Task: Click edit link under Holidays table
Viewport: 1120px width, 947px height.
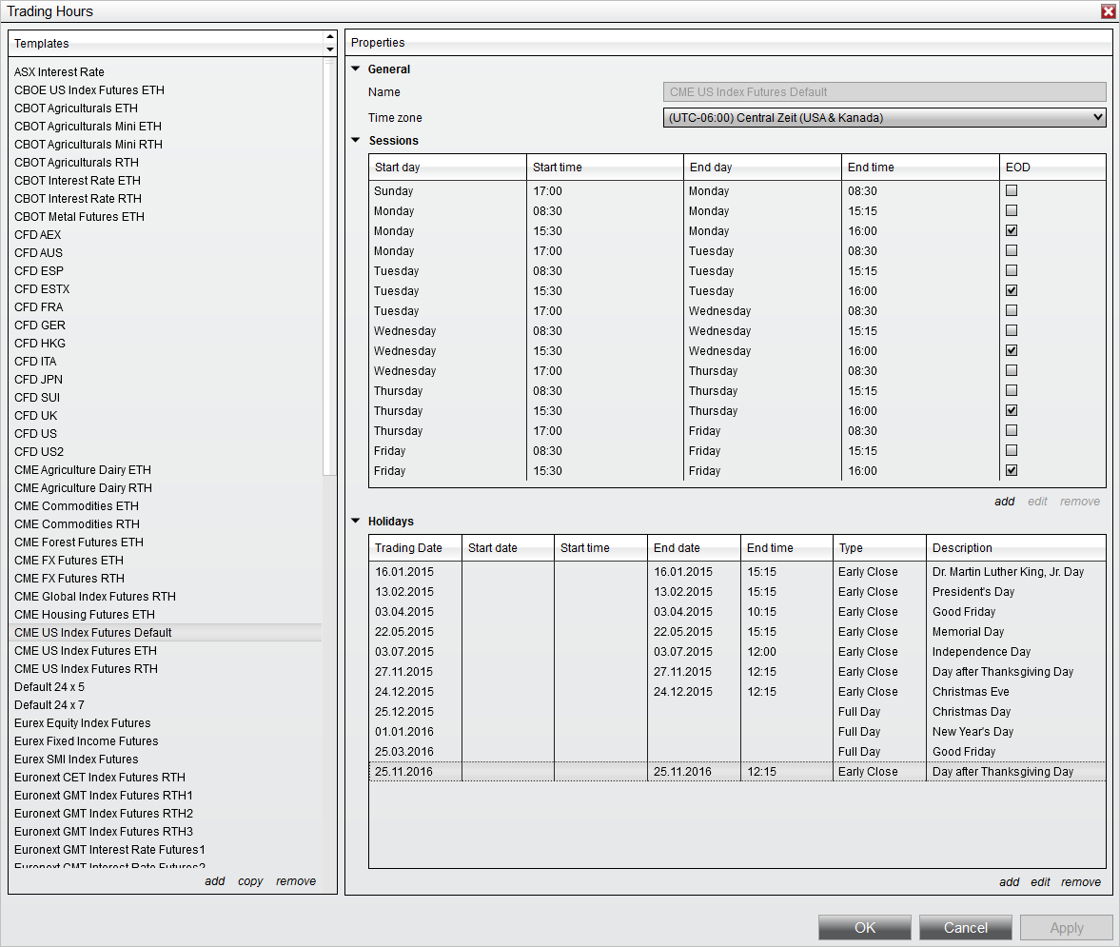Action: coord(1040,882)
